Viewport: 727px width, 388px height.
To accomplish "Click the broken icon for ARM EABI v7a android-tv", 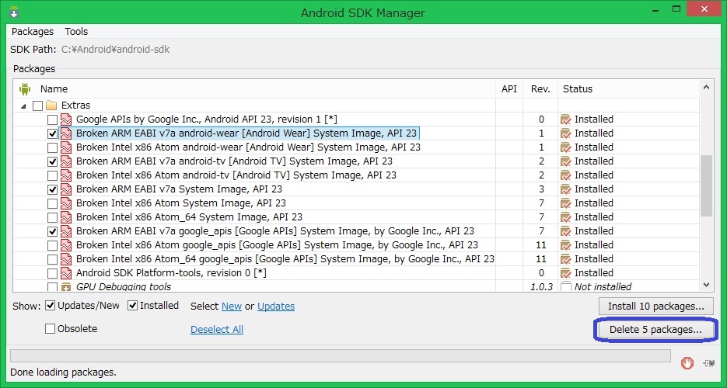I will 66,161.
